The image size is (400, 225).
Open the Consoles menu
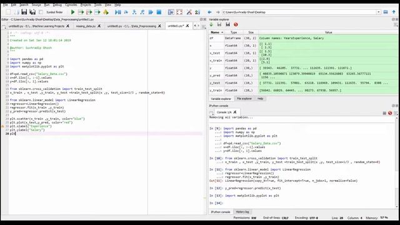(x=71, y=5)
